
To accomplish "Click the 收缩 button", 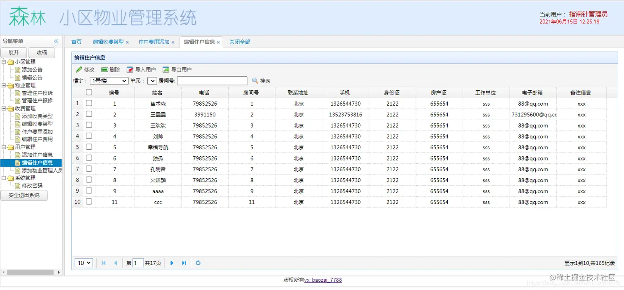I will click(42, 52).
